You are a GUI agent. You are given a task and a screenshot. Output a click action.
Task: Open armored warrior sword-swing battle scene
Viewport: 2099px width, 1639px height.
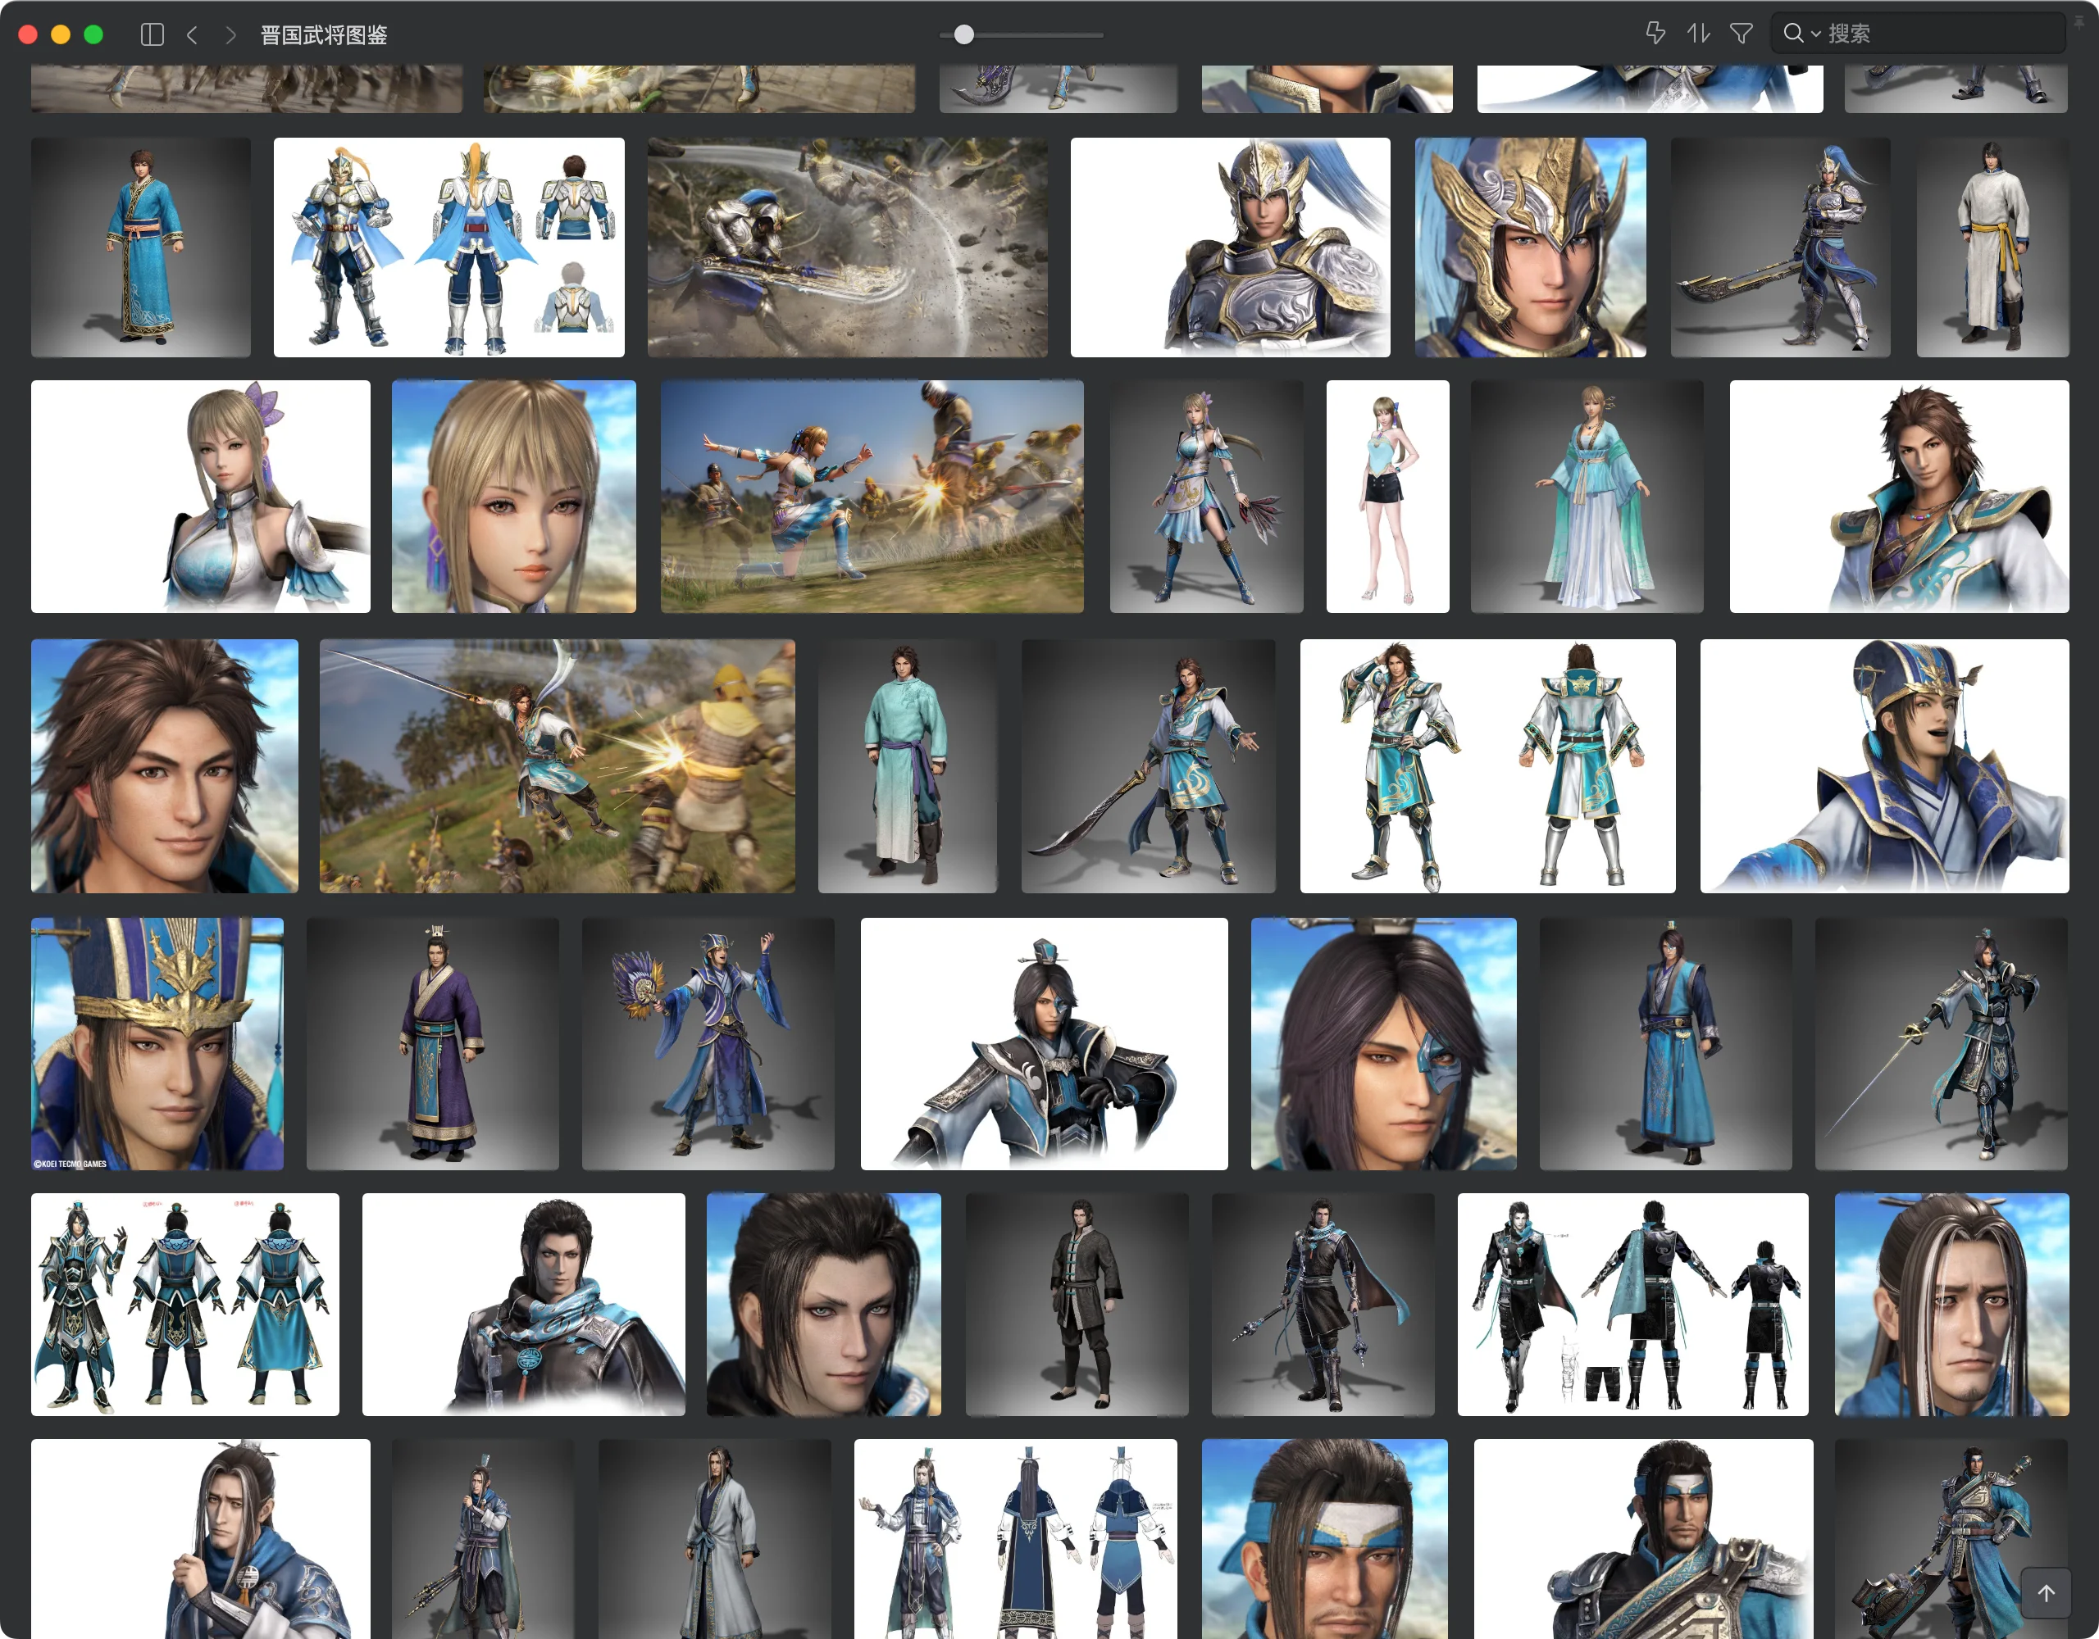(x=848, y=247)
